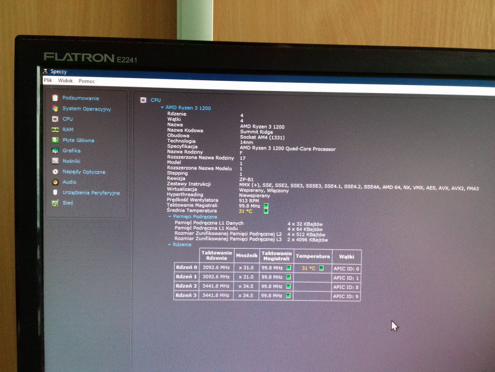Click the Summit Ridge code name value
This screenshot has height=372, width=495.
256,132
